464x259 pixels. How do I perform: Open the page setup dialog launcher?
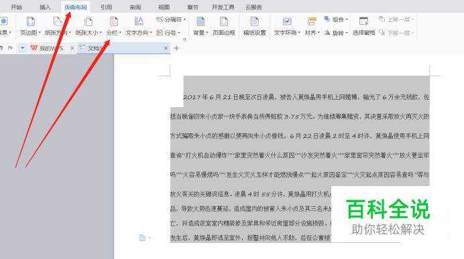184,39
